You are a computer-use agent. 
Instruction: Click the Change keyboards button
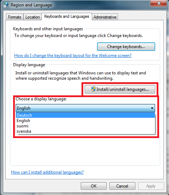click(126, 47)
